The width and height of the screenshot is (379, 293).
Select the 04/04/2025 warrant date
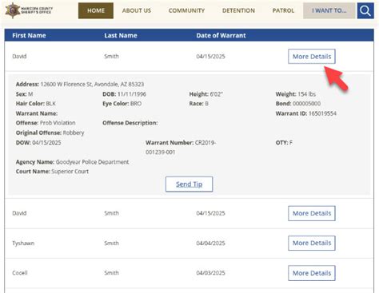coord(210,244)
